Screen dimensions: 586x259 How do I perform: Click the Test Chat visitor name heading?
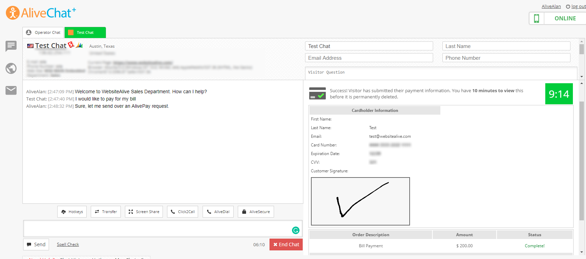[51, 46]
